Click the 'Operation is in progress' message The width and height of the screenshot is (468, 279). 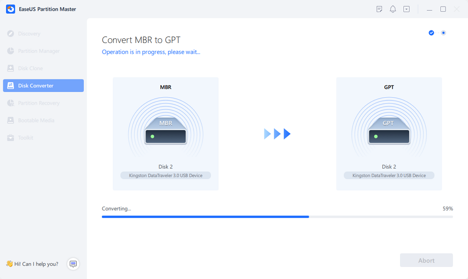pos(151,52)
